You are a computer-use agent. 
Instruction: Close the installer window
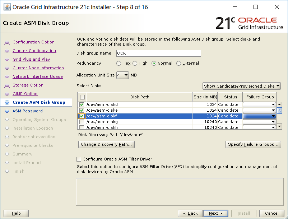pyautogui.click(x=277, y=7)
